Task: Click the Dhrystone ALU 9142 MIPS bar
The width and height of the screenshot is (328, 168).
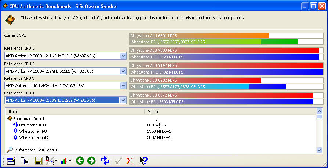Action: 226,65
